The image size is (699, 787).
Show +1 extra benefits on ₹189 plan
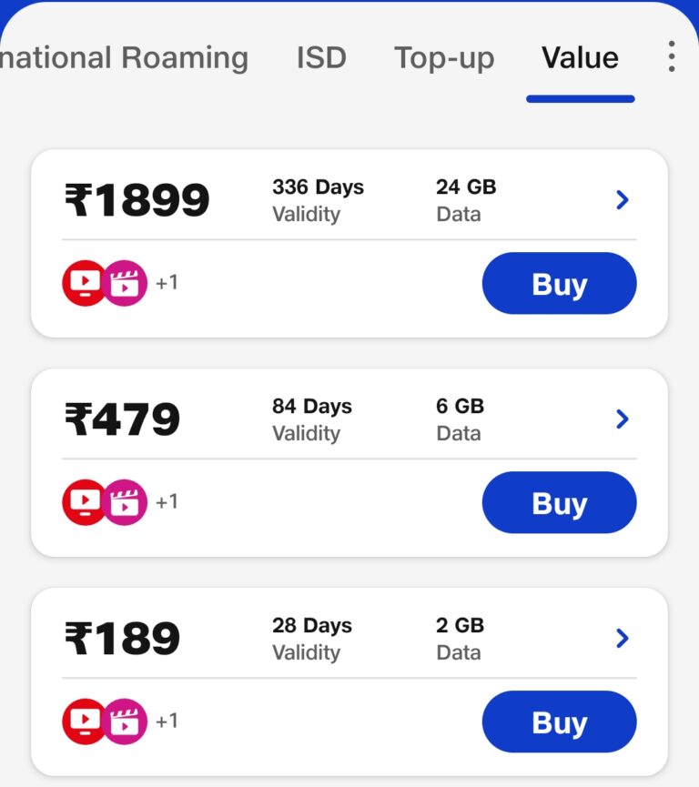(167, 721)
